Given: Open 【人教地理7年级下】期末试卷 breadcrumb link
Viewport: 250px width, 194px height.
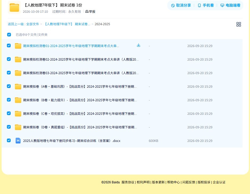Looking at the screenshot, I should pyautogui.click(x=67, y=24).
